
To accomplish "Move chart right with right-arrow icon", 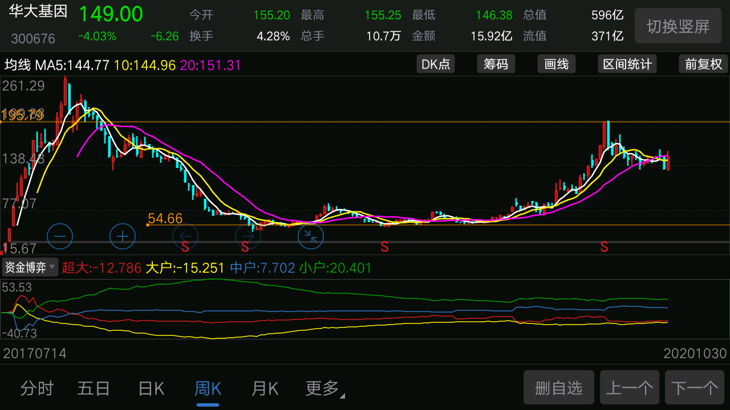I will click(248, 236).
